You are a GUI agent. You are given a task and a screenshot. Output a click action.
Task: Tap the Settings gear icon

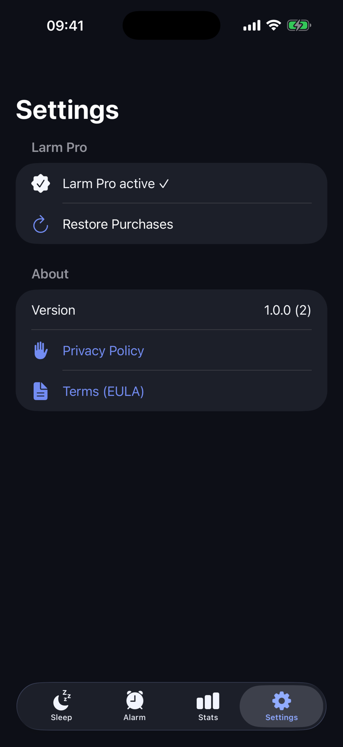coord(282,701)
